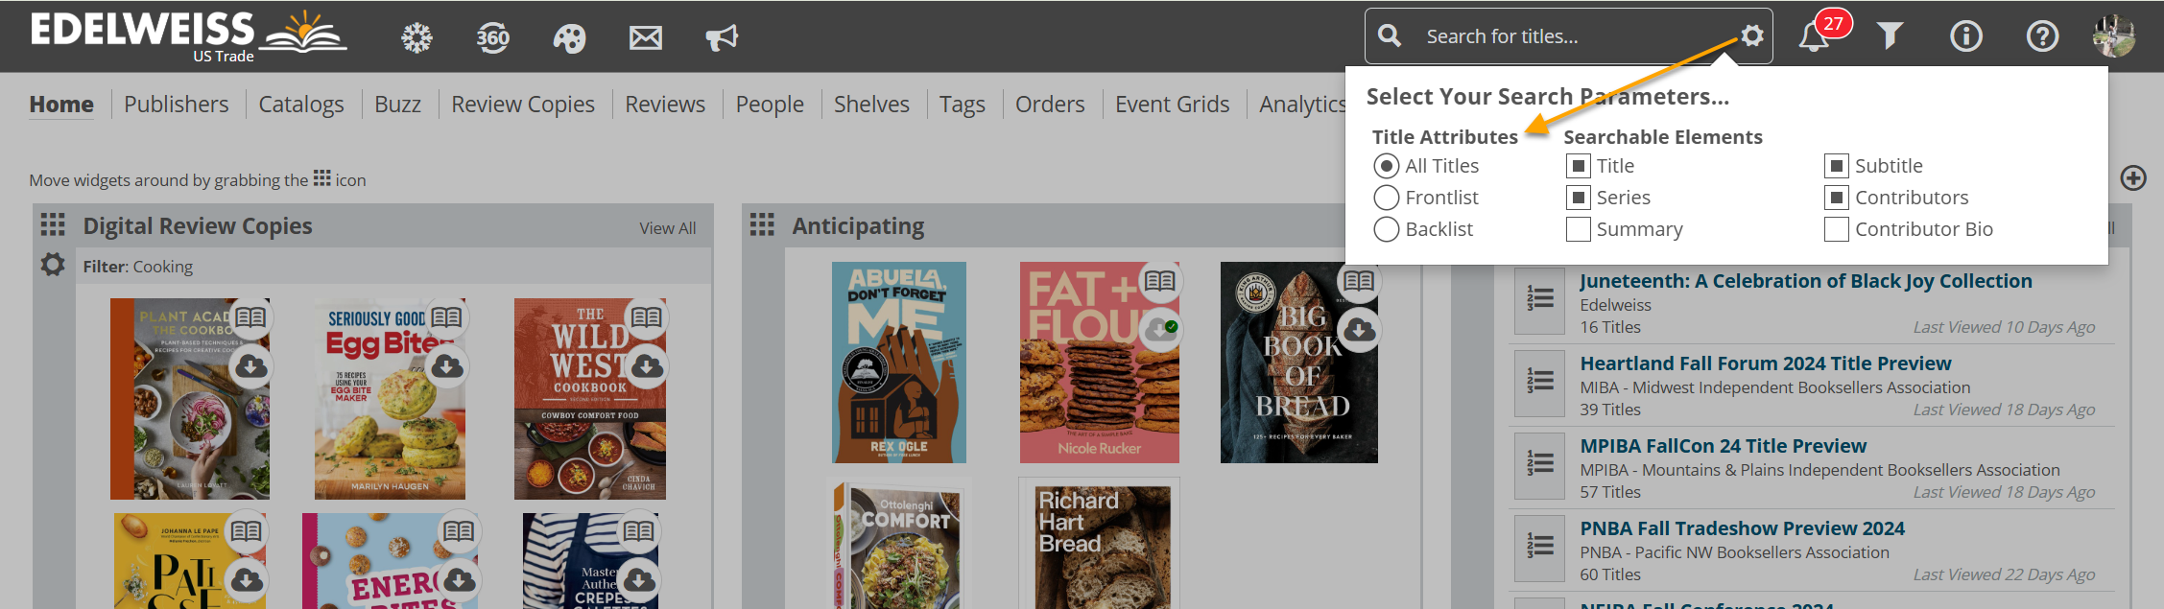The image size is (2164, 609).
Task: Select the Backlist radio button
Action: pyautogui.click(x=1386, y=229)
